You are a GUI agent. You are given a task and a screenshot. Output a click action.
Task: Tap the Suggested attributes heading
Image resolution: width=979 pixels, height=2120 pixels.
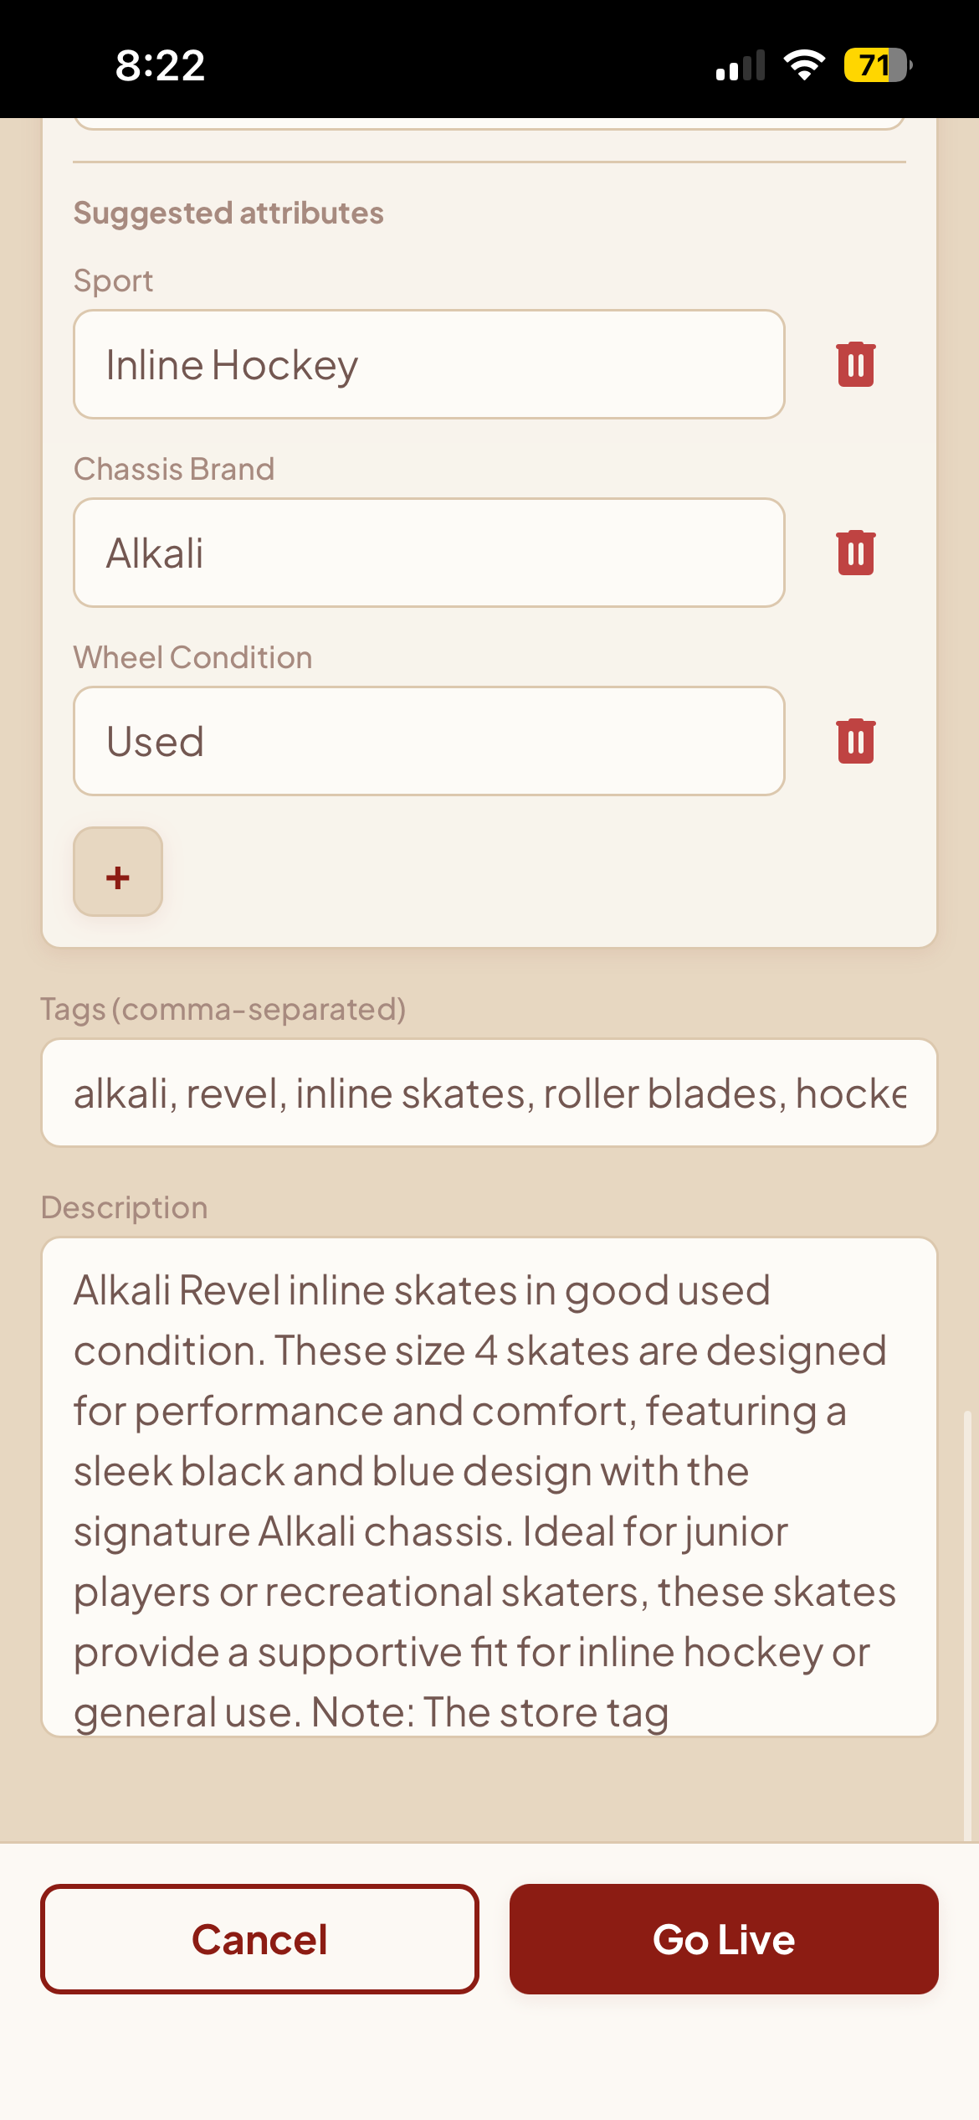pos(228,213)
